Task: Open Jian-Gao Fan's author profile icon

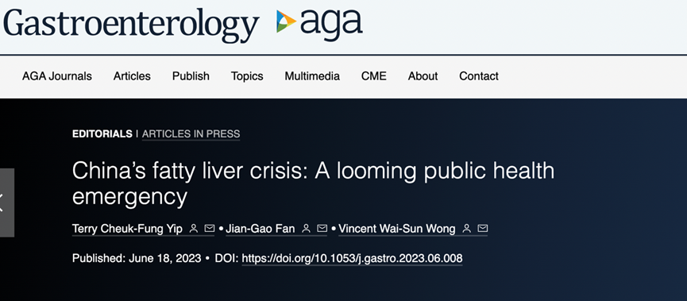Action: 307,229
